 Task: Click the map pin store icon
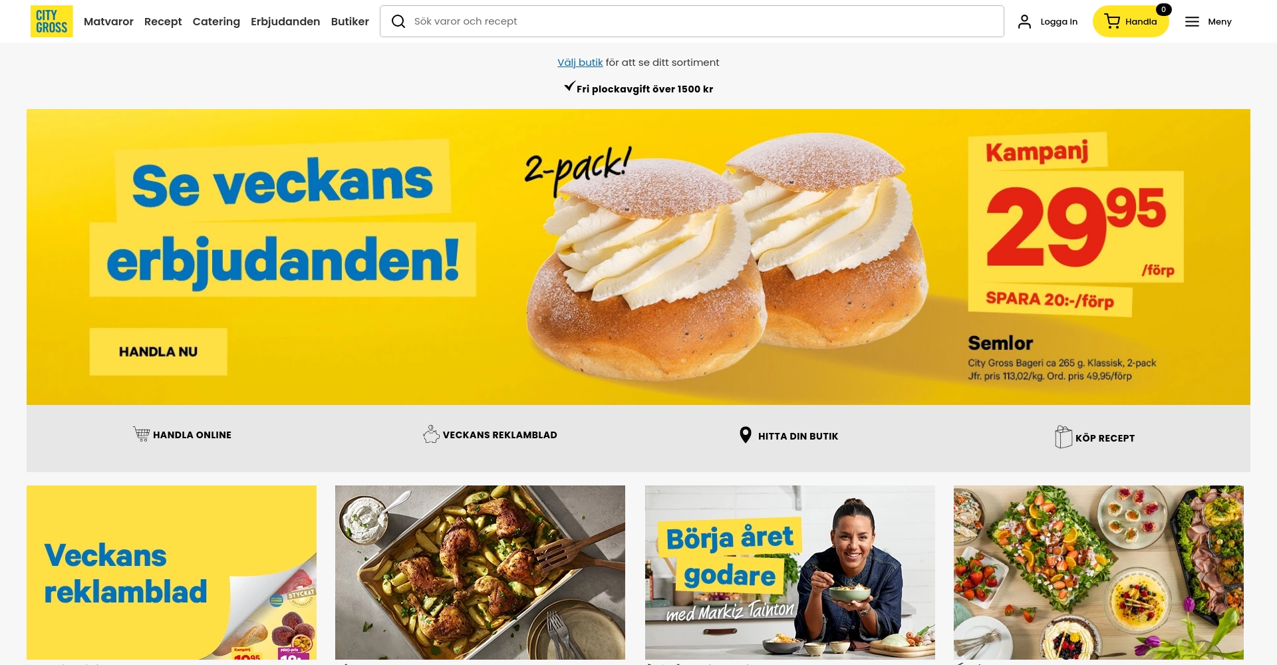point(746,435)
